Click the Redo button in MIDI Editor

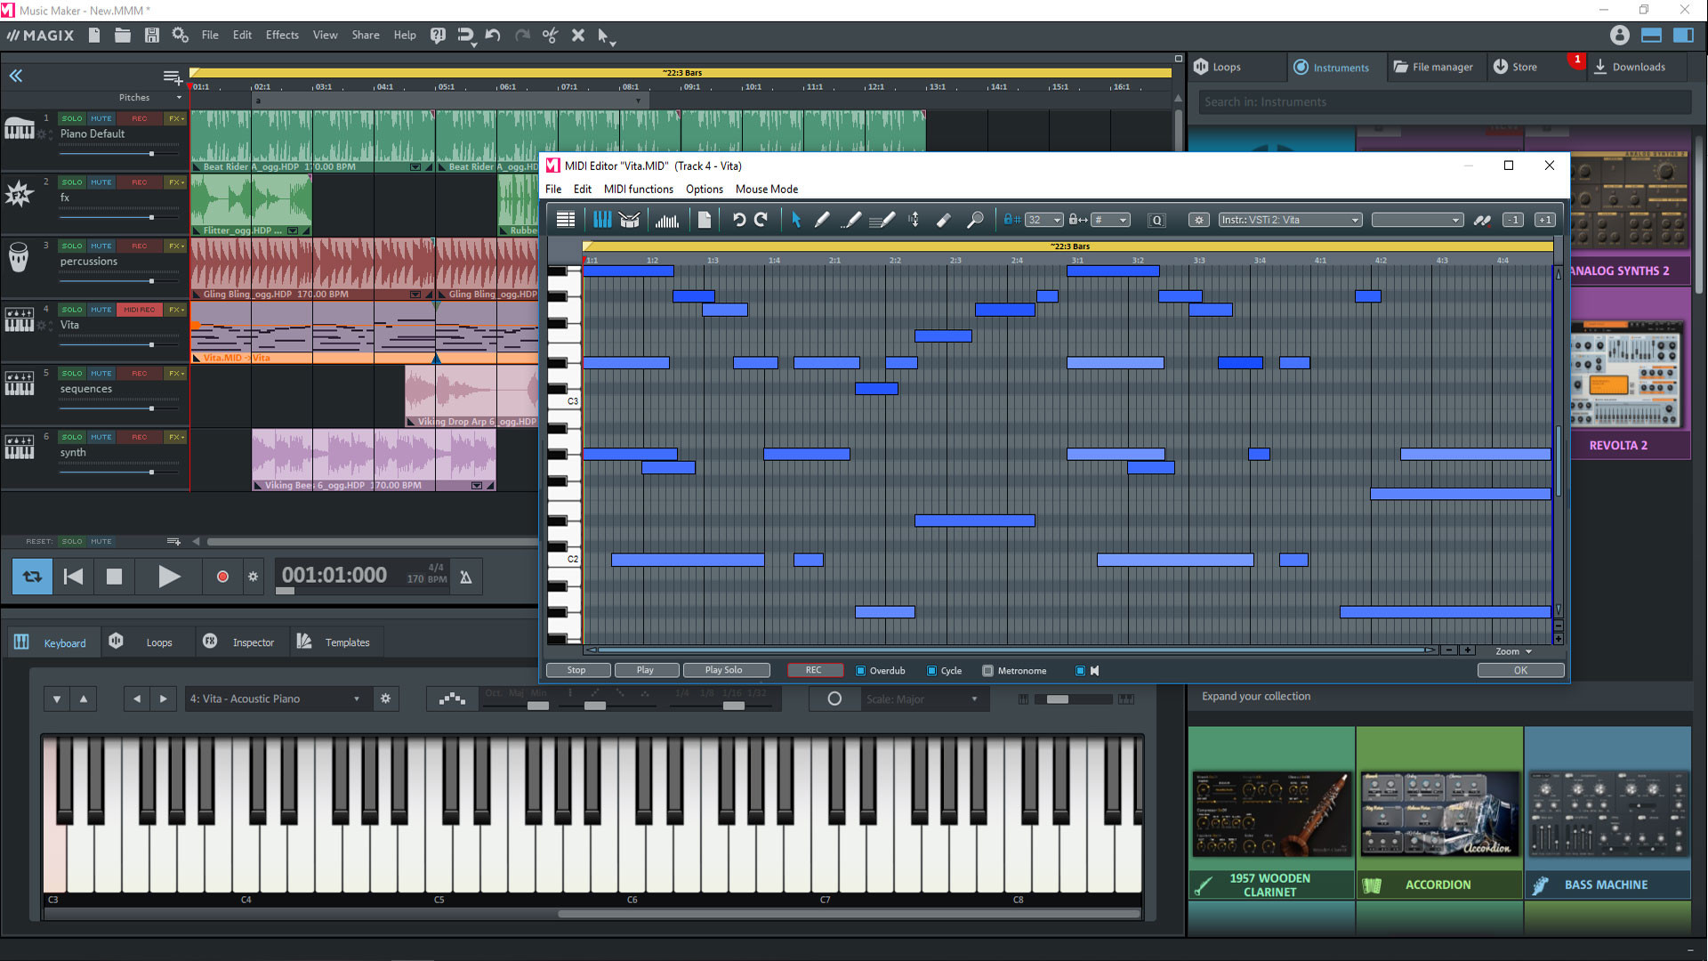(759, 220)
